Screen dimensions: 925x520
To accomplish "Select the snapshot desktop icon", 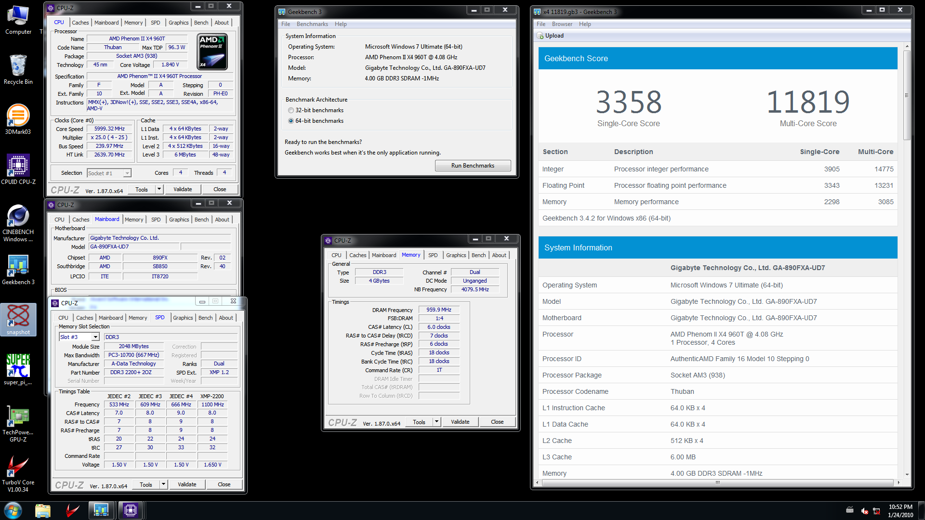I will tap(18, 320).
